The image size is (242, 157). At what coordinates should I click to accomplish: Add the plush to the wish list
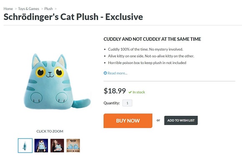pyautogui.click(x=181, y=120)
